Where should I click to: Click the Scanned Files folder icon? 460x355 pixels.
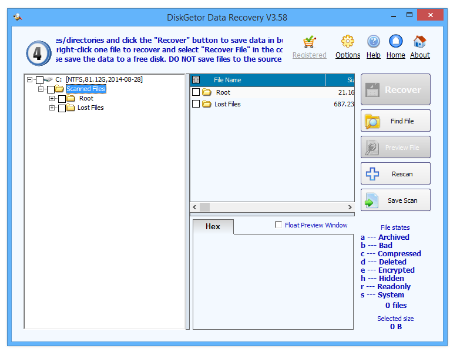click(59, 89)
